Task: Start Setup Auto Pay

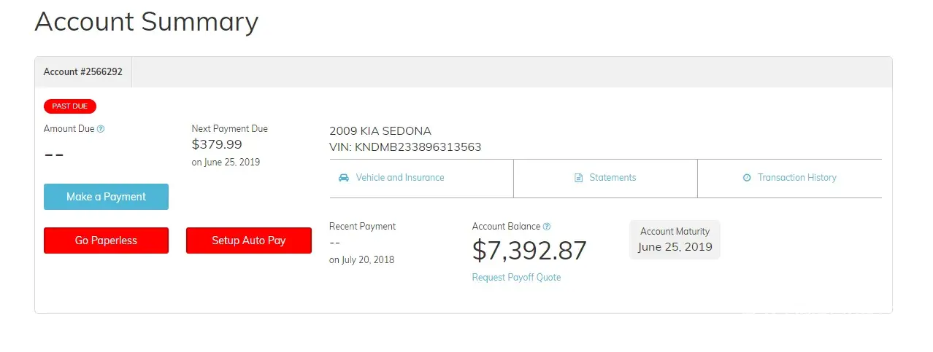Action: pyautogui.click(x=248, y=240)
